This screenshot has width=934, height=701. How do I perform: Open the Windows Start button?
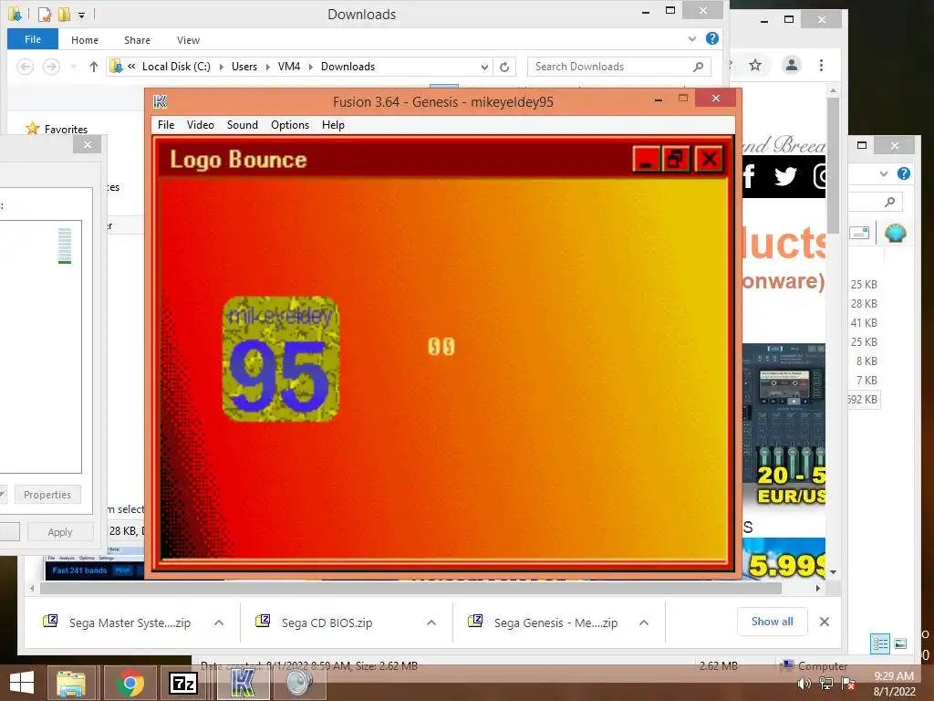point(22,683)
